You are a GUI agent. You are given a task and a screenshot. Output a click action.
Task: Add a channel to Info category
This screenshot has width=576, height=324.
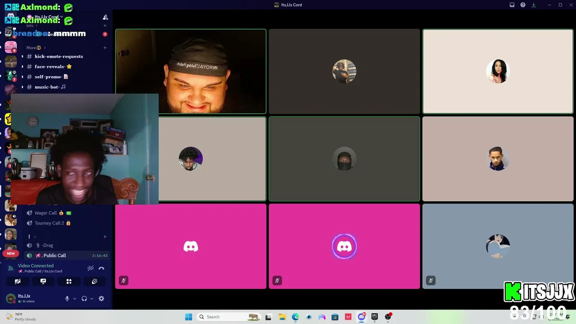coord(105,26)
